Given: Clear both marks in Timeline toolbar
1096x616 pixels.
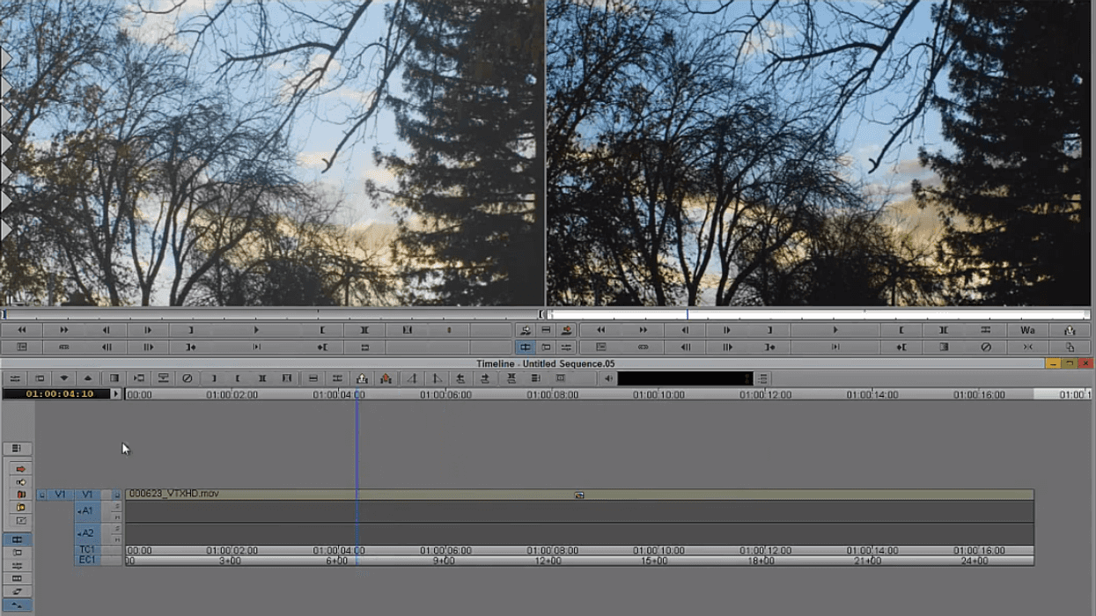Looking at the screenshot, I should click(287, 378).
